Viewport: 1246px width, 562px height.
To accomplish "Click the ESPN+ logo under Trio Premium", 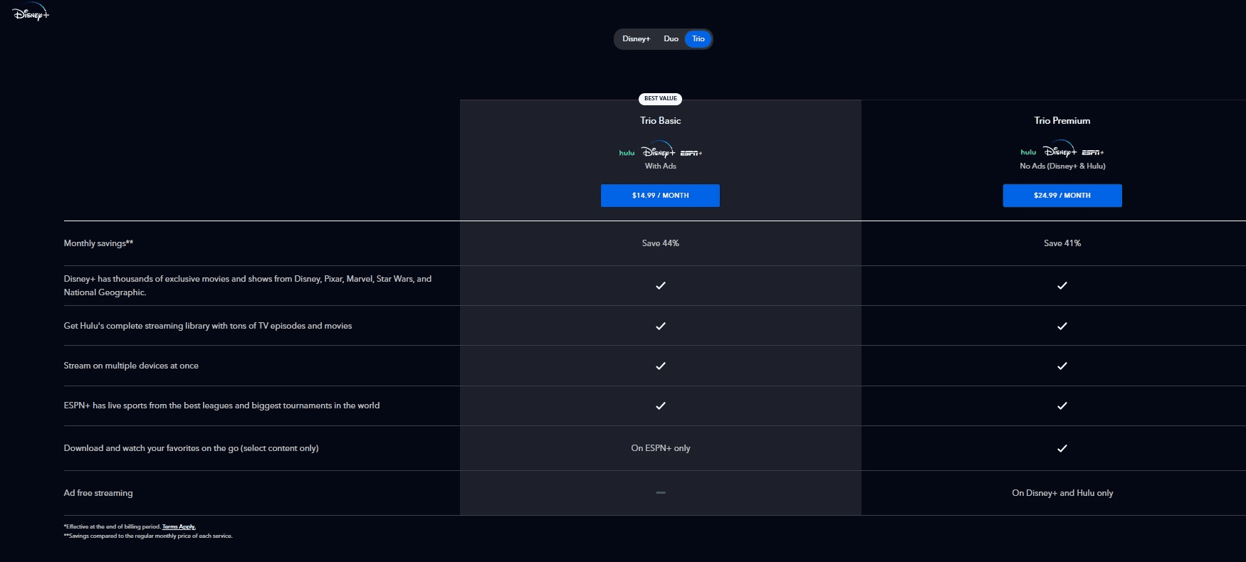I will pyautogui.click(x=1093, y=152).
